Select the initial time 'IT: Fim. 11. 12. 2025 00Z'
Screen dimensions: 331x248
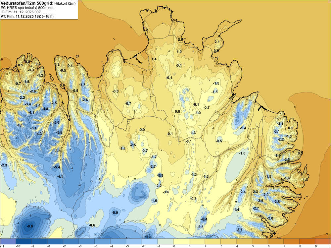21,12
